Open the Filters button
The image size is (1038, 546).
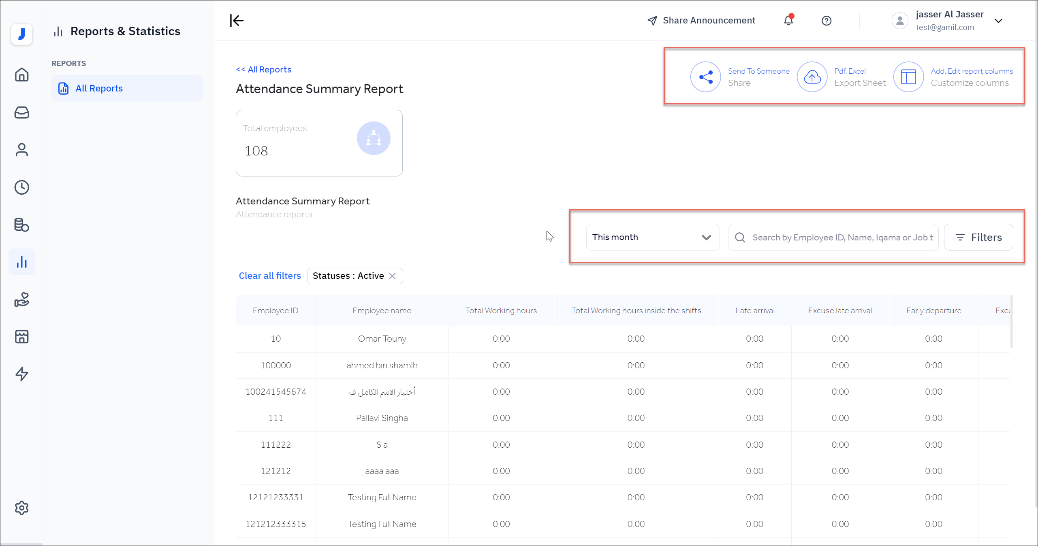click(979, 237)
